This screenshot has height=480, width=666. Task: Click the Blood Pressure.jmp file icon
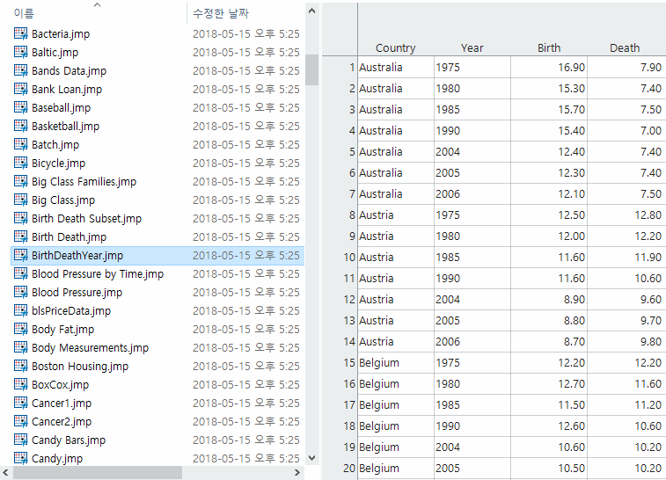pos(21,292)
